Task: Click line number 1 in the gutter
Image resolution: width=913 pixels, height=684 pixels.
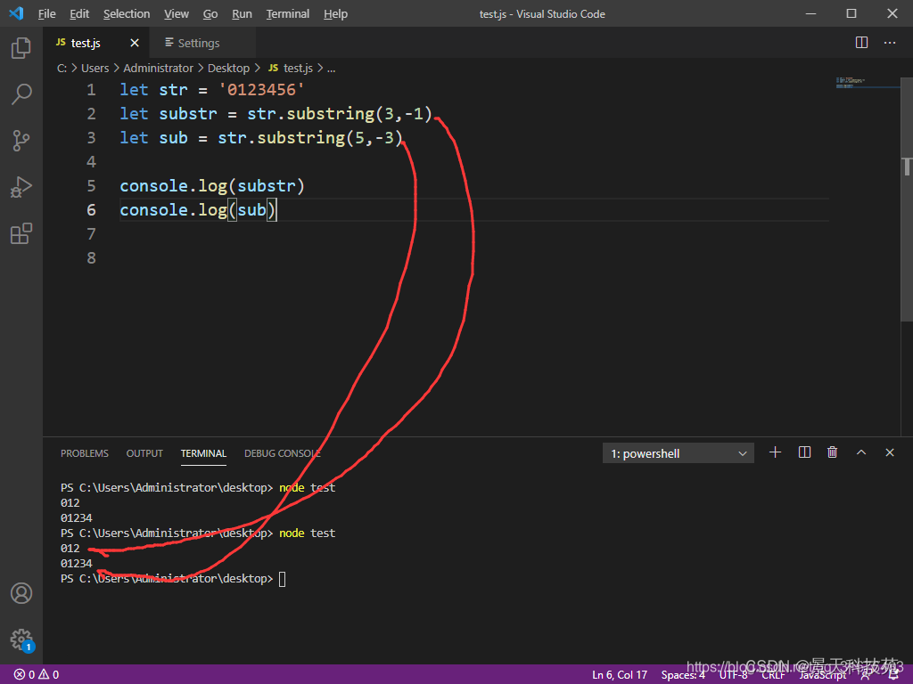Action: 91,90
